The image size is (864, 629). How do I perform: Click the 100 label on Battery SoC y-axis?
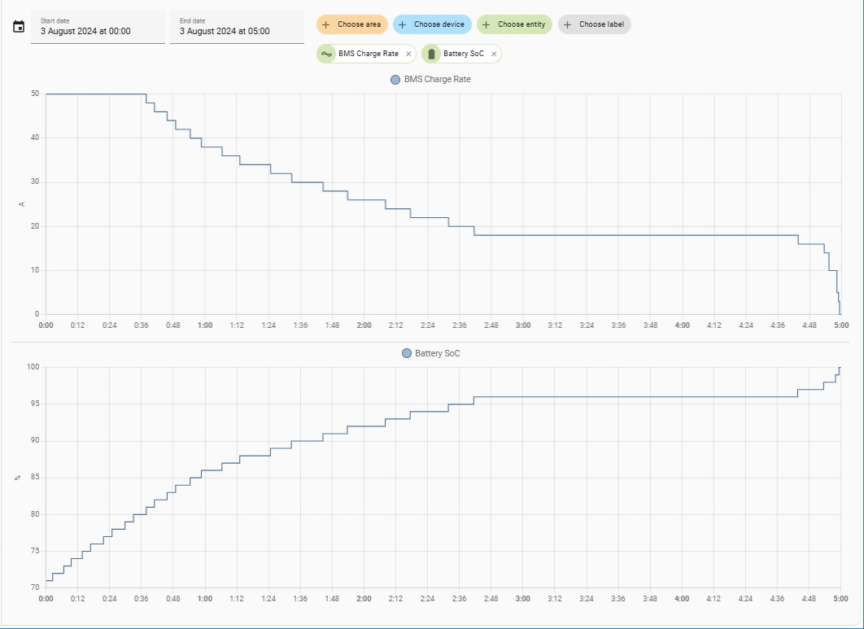pos(33,367)
